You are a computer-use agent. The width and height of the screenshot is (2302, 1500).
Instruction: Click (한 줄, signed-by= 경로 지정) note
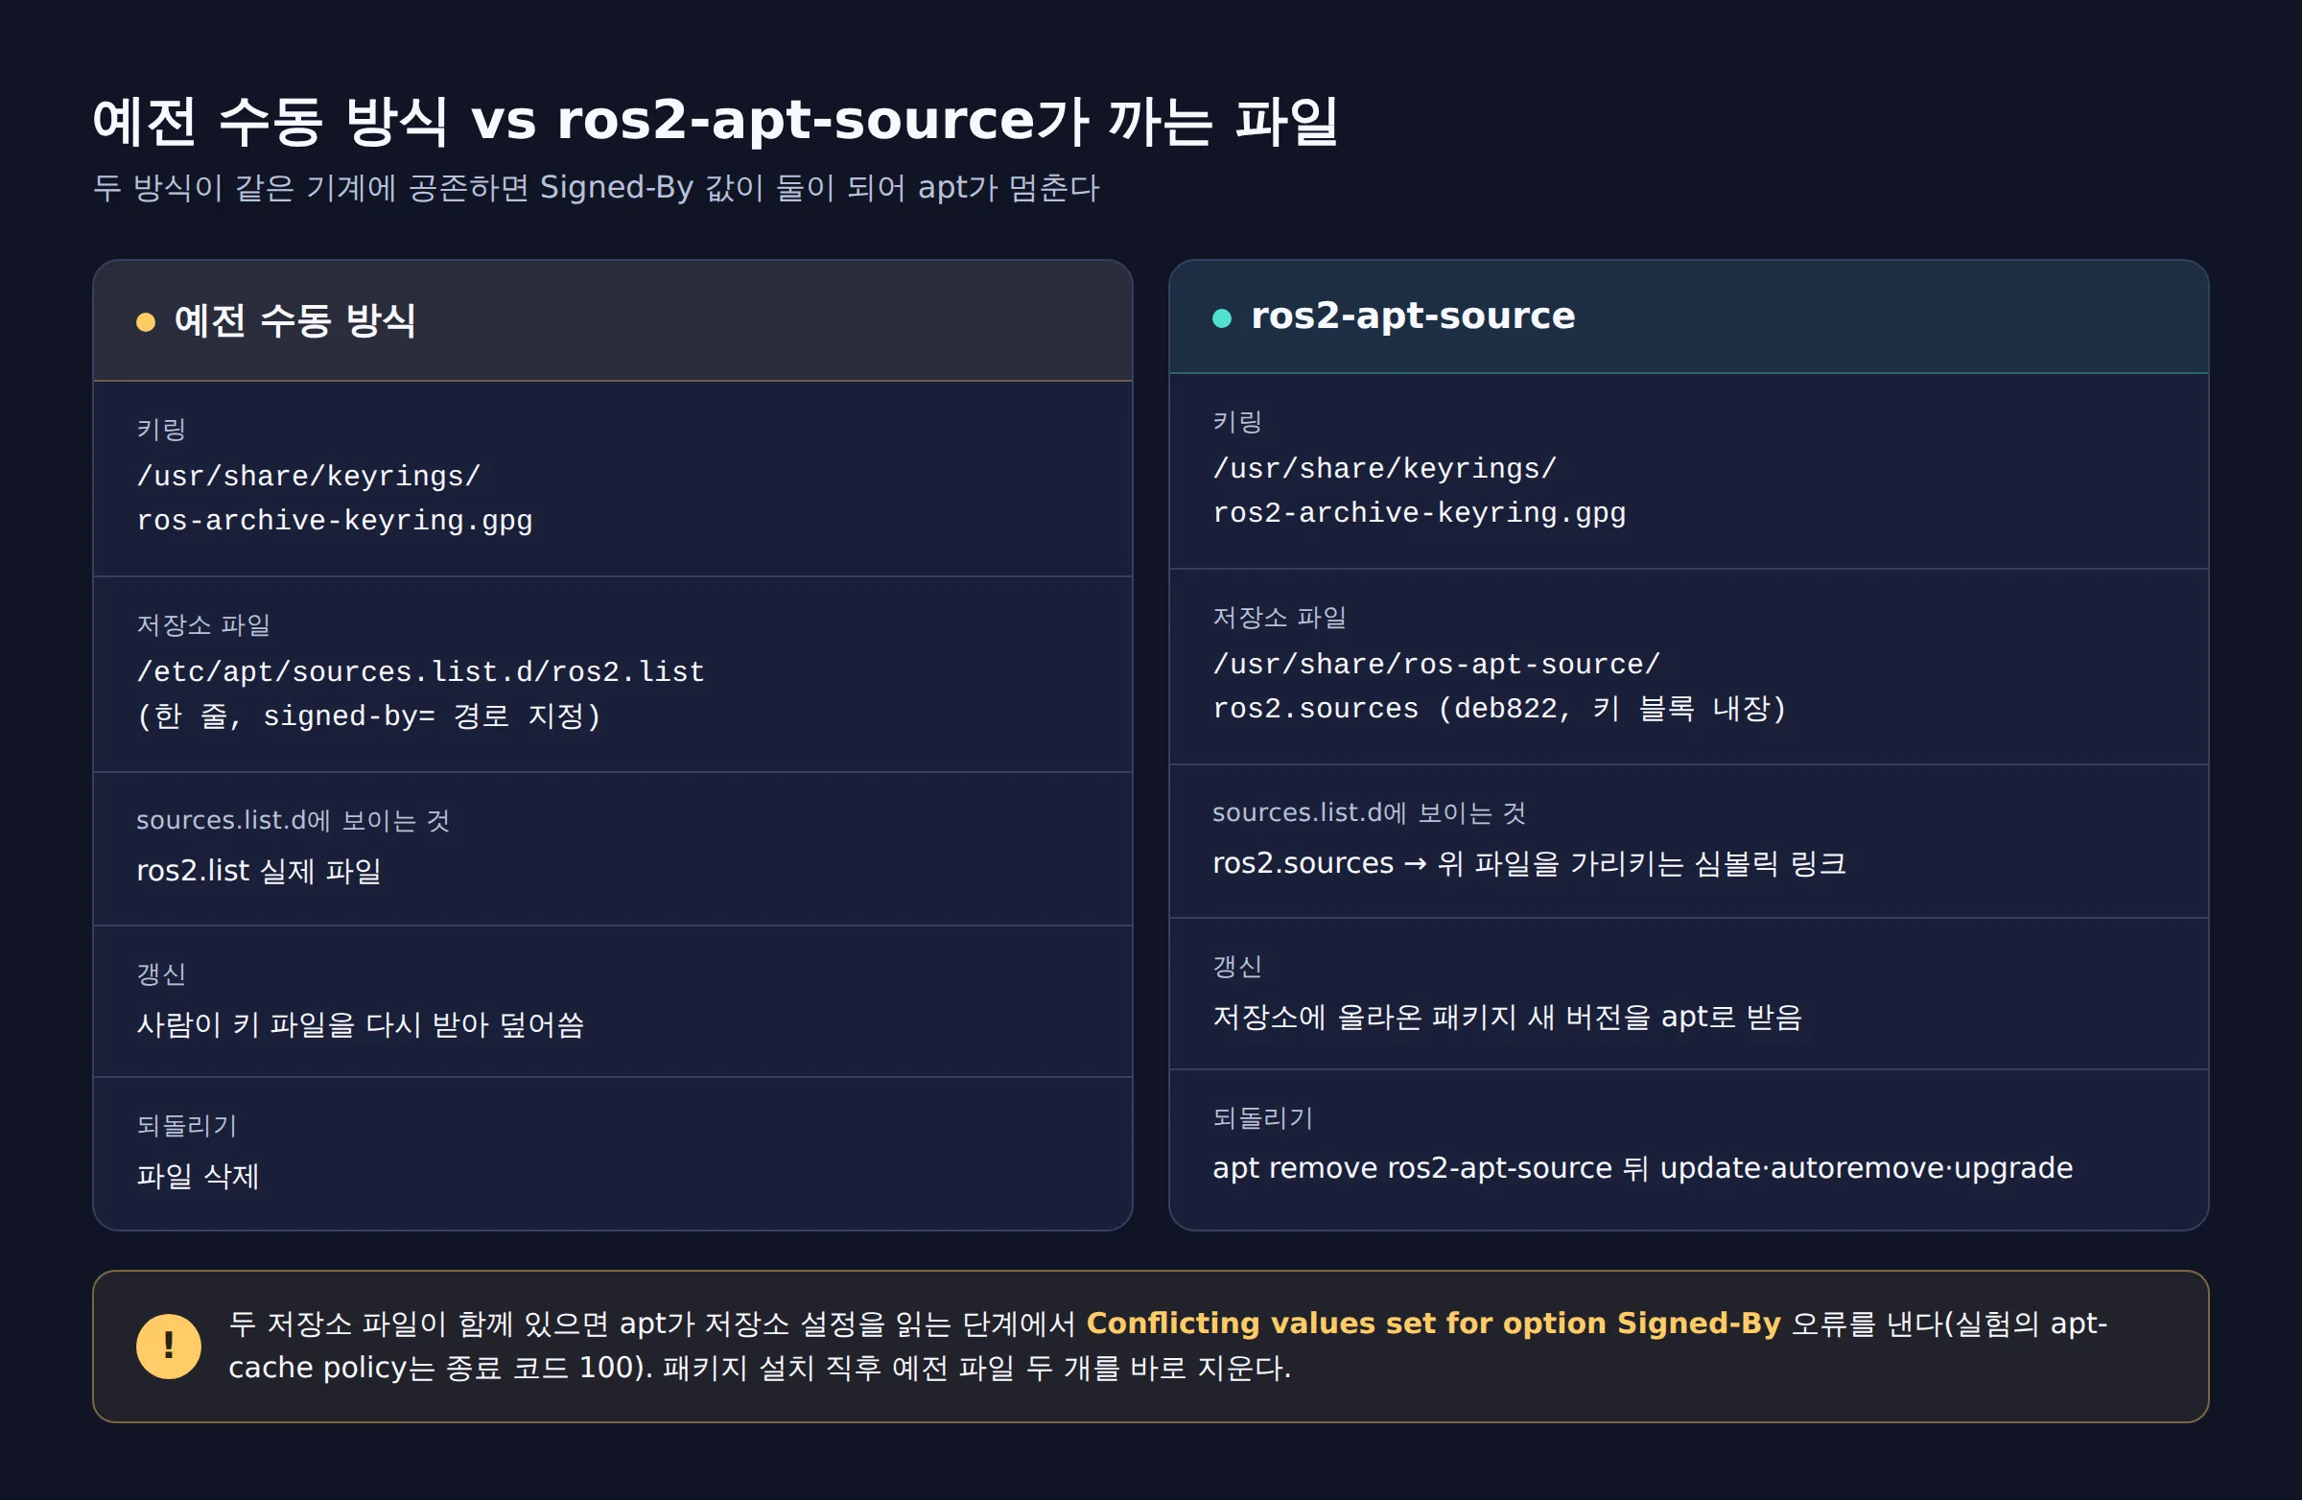(x=368, y=715)
